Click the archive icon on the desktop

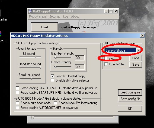point(1,33)
